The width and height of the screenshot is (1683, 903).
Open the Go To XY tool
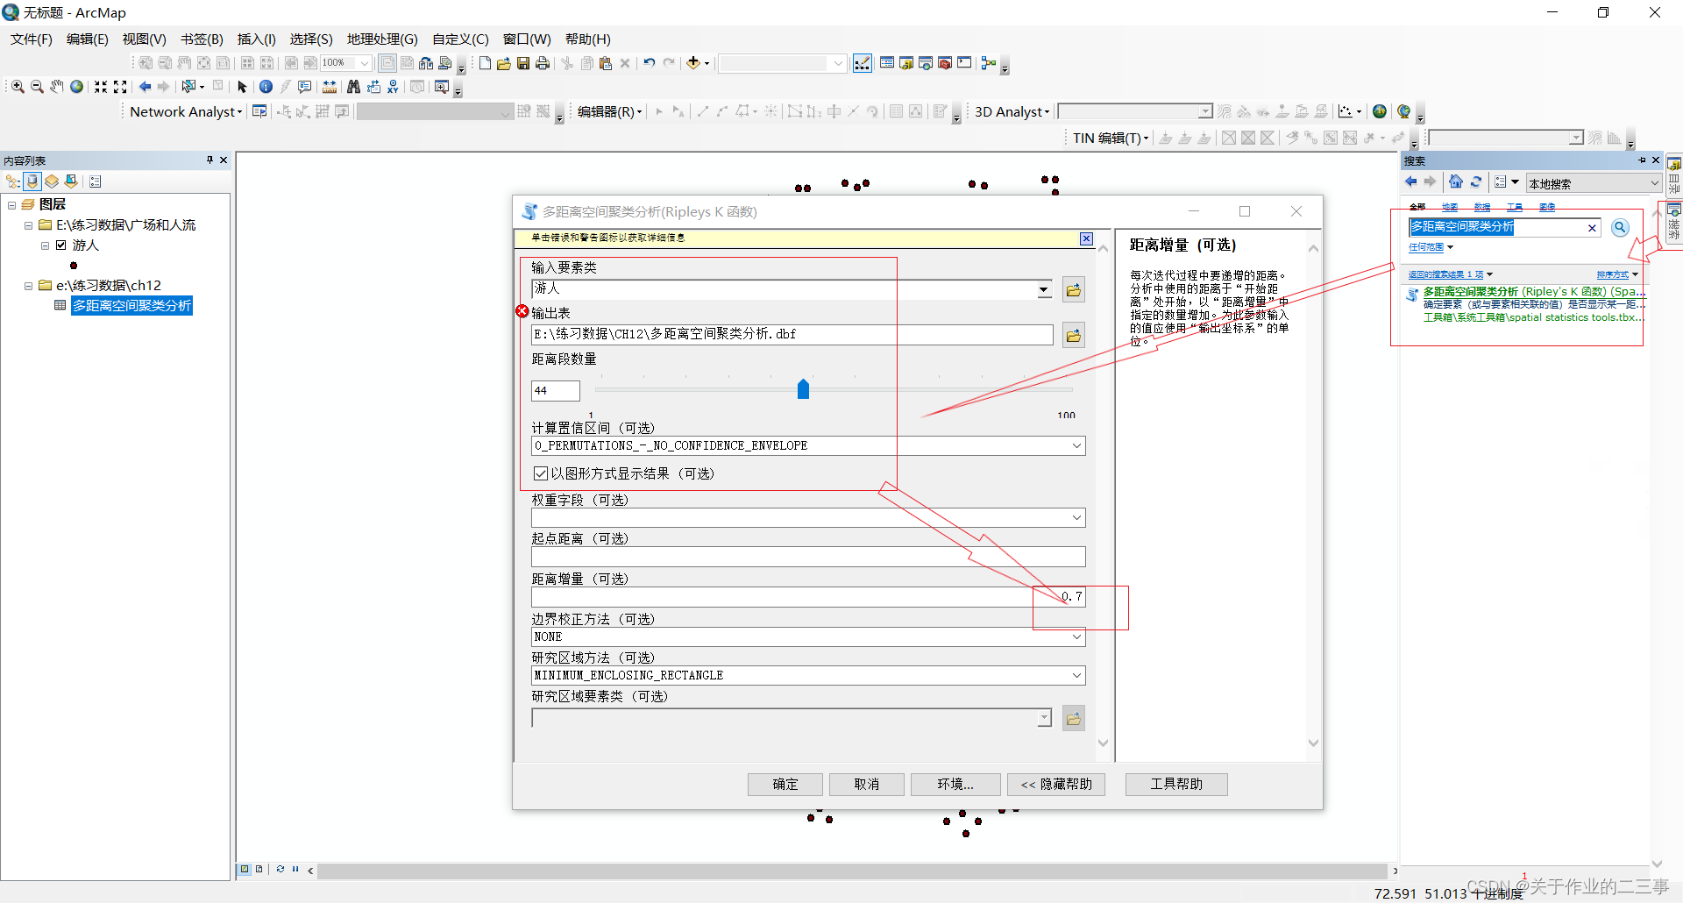tap(393, 87)
